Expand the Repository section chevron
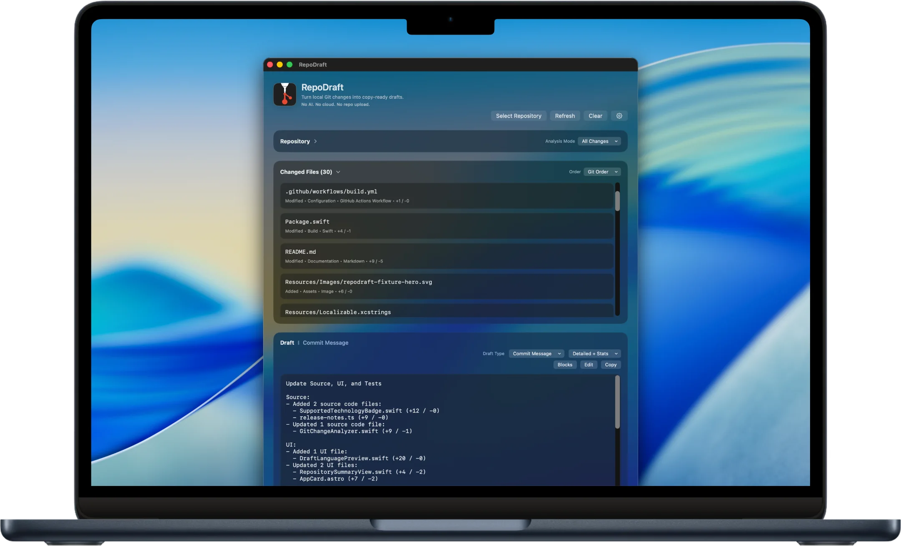 [315, 141]
